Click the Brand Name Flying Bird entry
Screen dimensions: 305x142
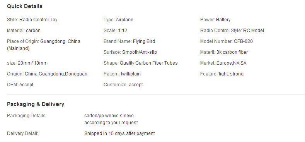[x=129, y=41]
